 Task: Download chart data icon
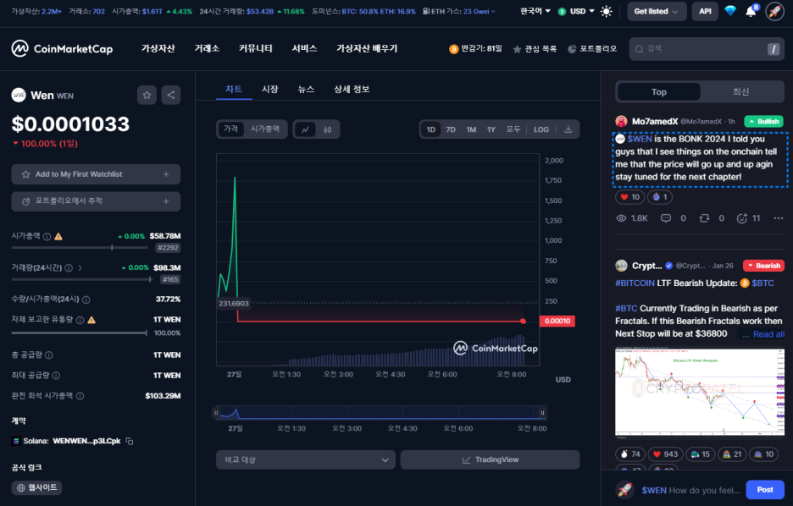[x=568, y=129]
